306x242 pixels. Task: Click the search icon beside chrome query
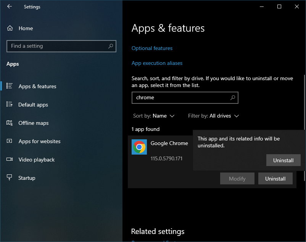[x=232, y=98]
